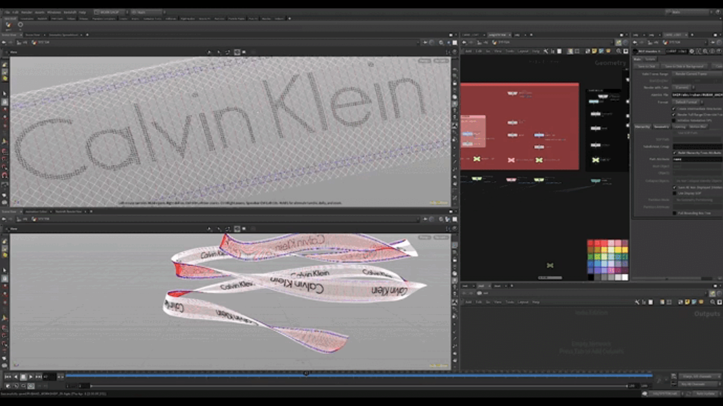This screenshot has height=406, width=723.
Task: Toggle Create Intermediate Directories checkbox
Action: click(674, 109)
